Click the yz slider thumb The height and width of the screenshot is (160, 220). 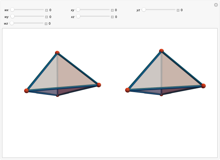click(144, 10)
